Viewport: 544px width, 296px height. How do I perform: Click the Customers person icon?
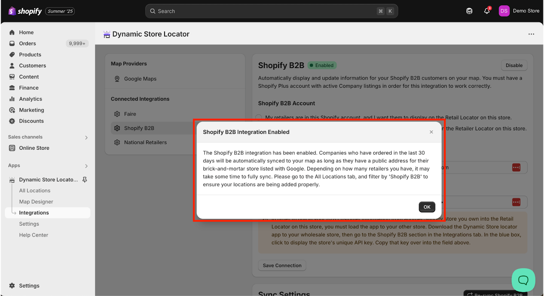[12, 66]
